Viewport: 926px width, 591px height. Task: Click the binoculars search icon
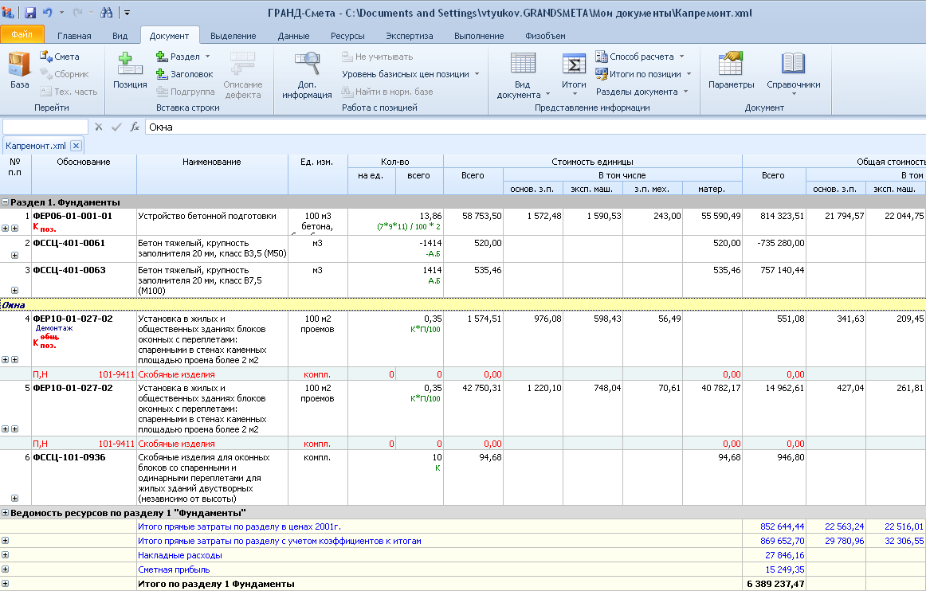(x=106, y=13)
